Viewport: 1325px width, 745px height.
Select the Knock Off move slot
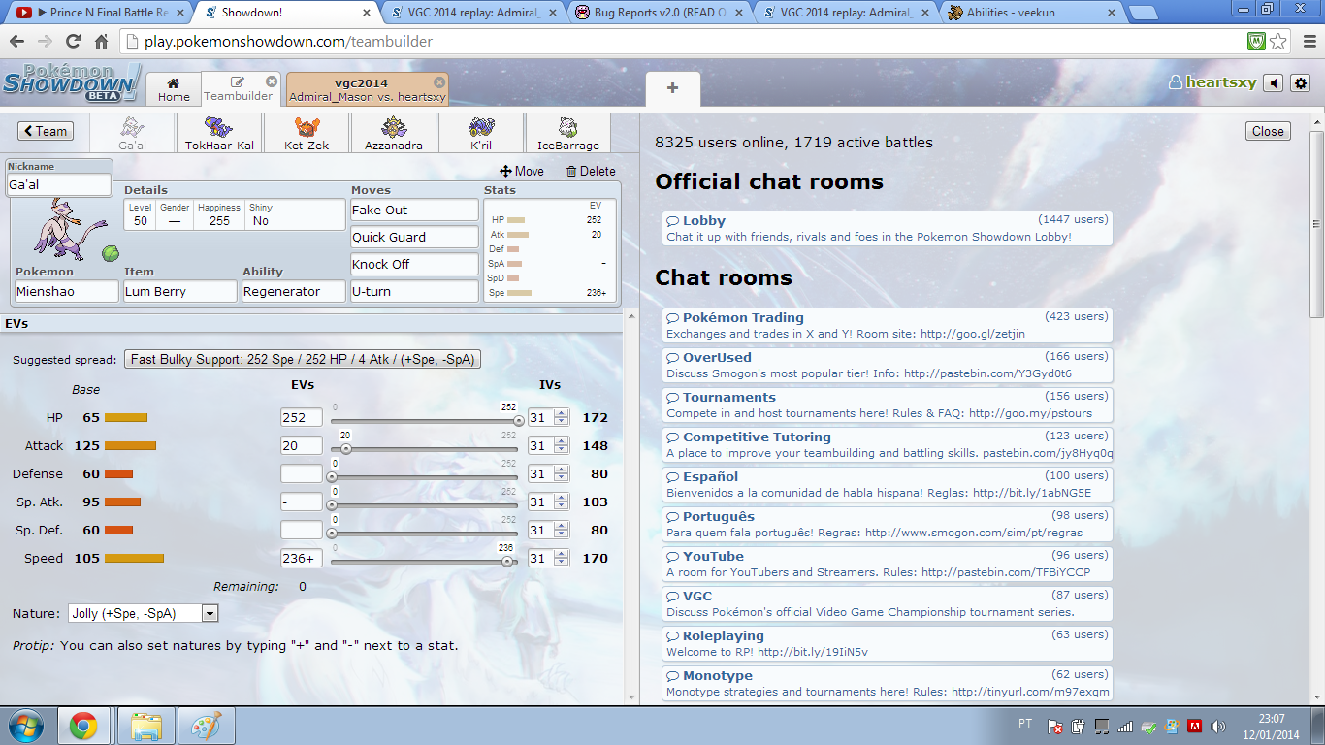(414, 264)
